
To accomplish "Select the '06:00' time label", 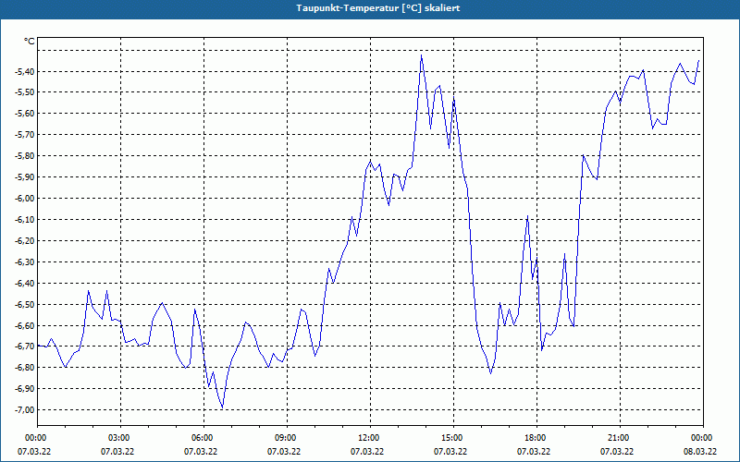I will click(x=203, y=438).
